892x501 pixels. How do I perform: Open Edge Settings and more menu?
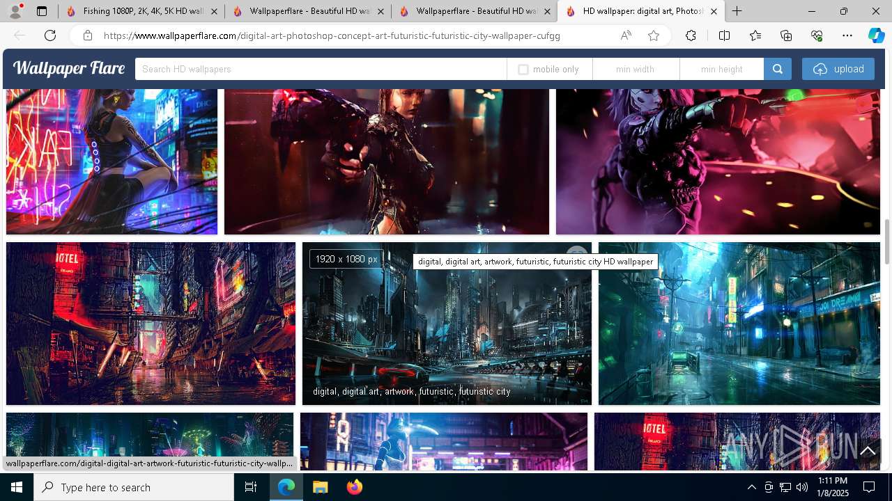847,35
